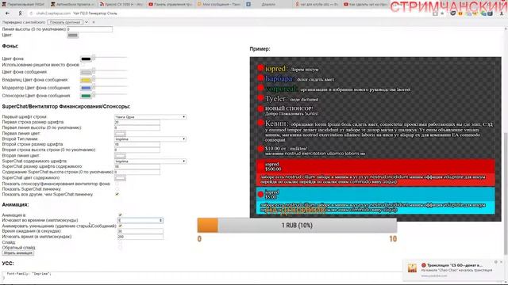Screen dimensions: 508x285
Task: Click the cyan $5.00 SuperChat example message
Action: pos(375,200)
